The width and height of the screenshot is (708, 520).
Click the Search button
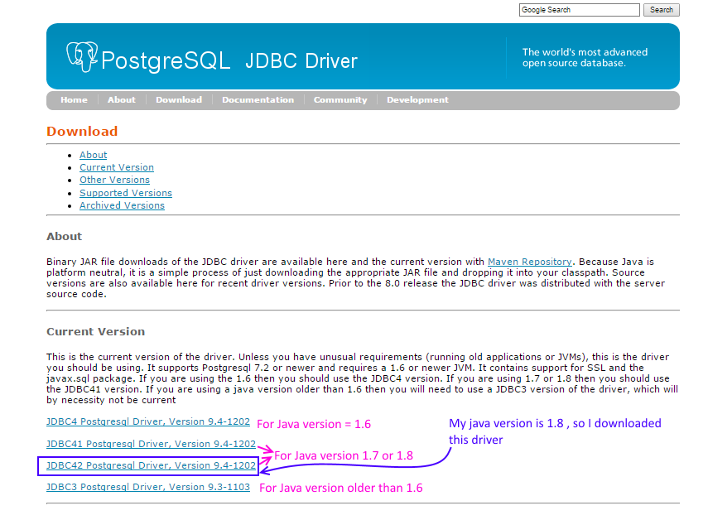662,10
